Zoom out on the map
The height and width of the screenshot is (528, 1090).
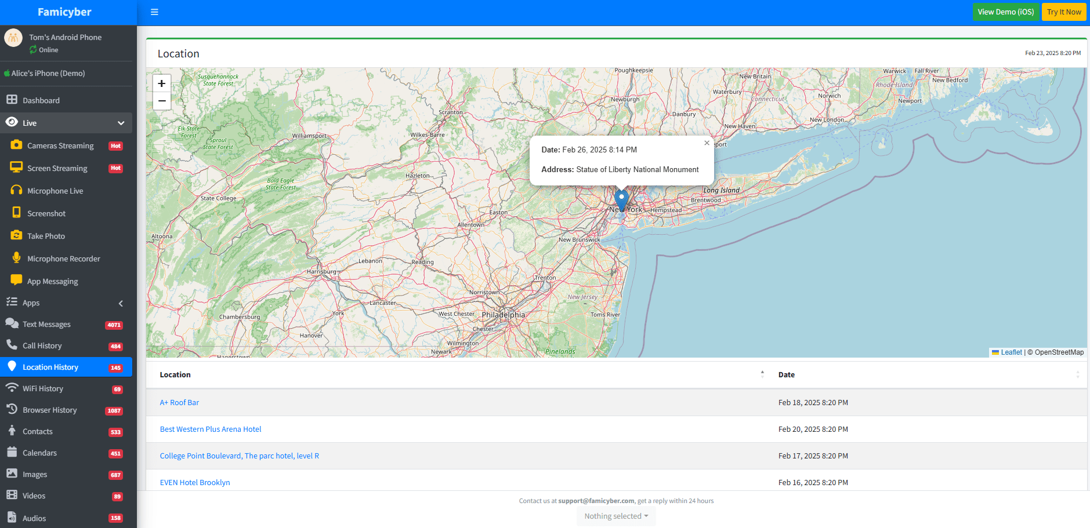click(x=162, y=101)
